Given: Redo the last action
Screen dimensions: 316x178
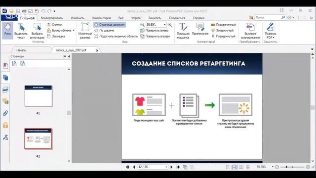Looking at the screenshot, I should pos(49,11).
